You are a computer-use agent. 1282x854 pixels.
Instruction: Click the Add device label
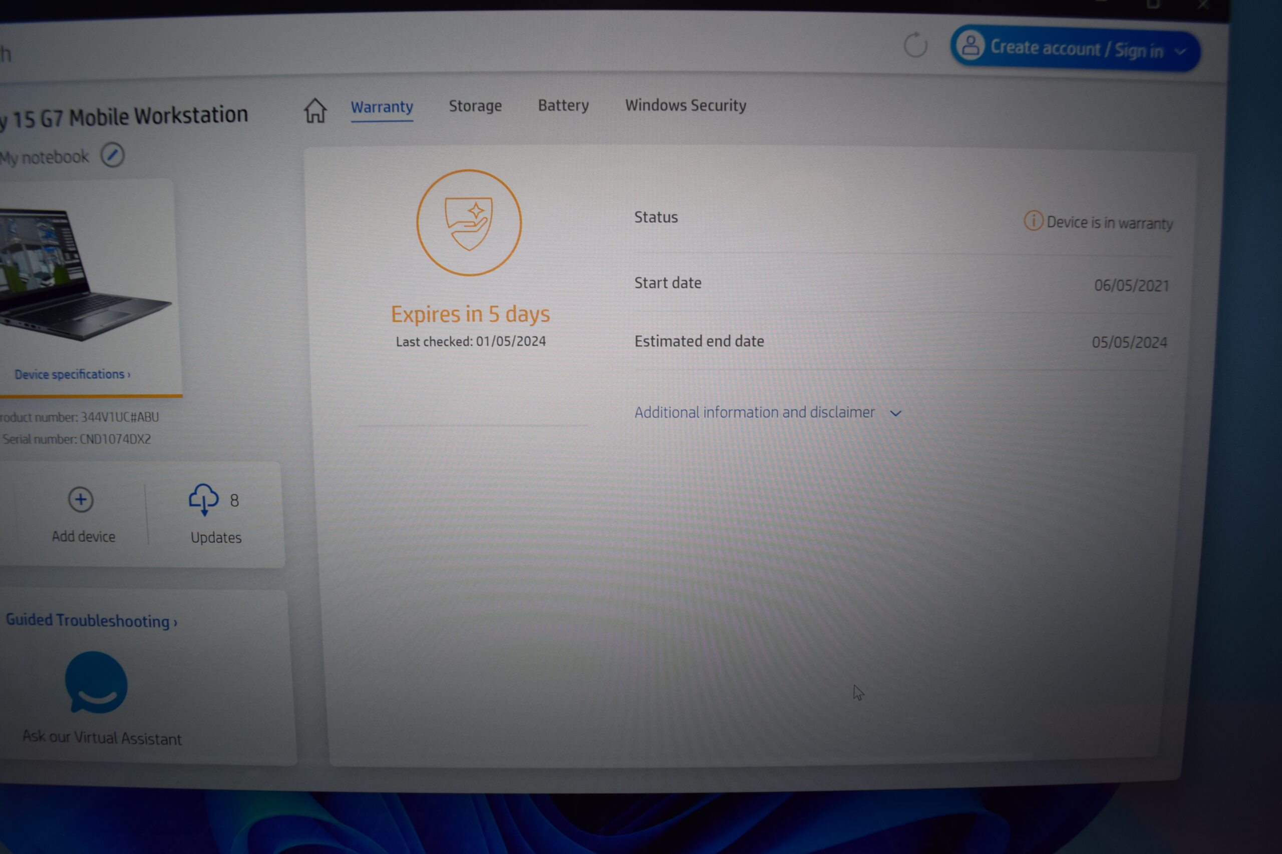point(84,536)
